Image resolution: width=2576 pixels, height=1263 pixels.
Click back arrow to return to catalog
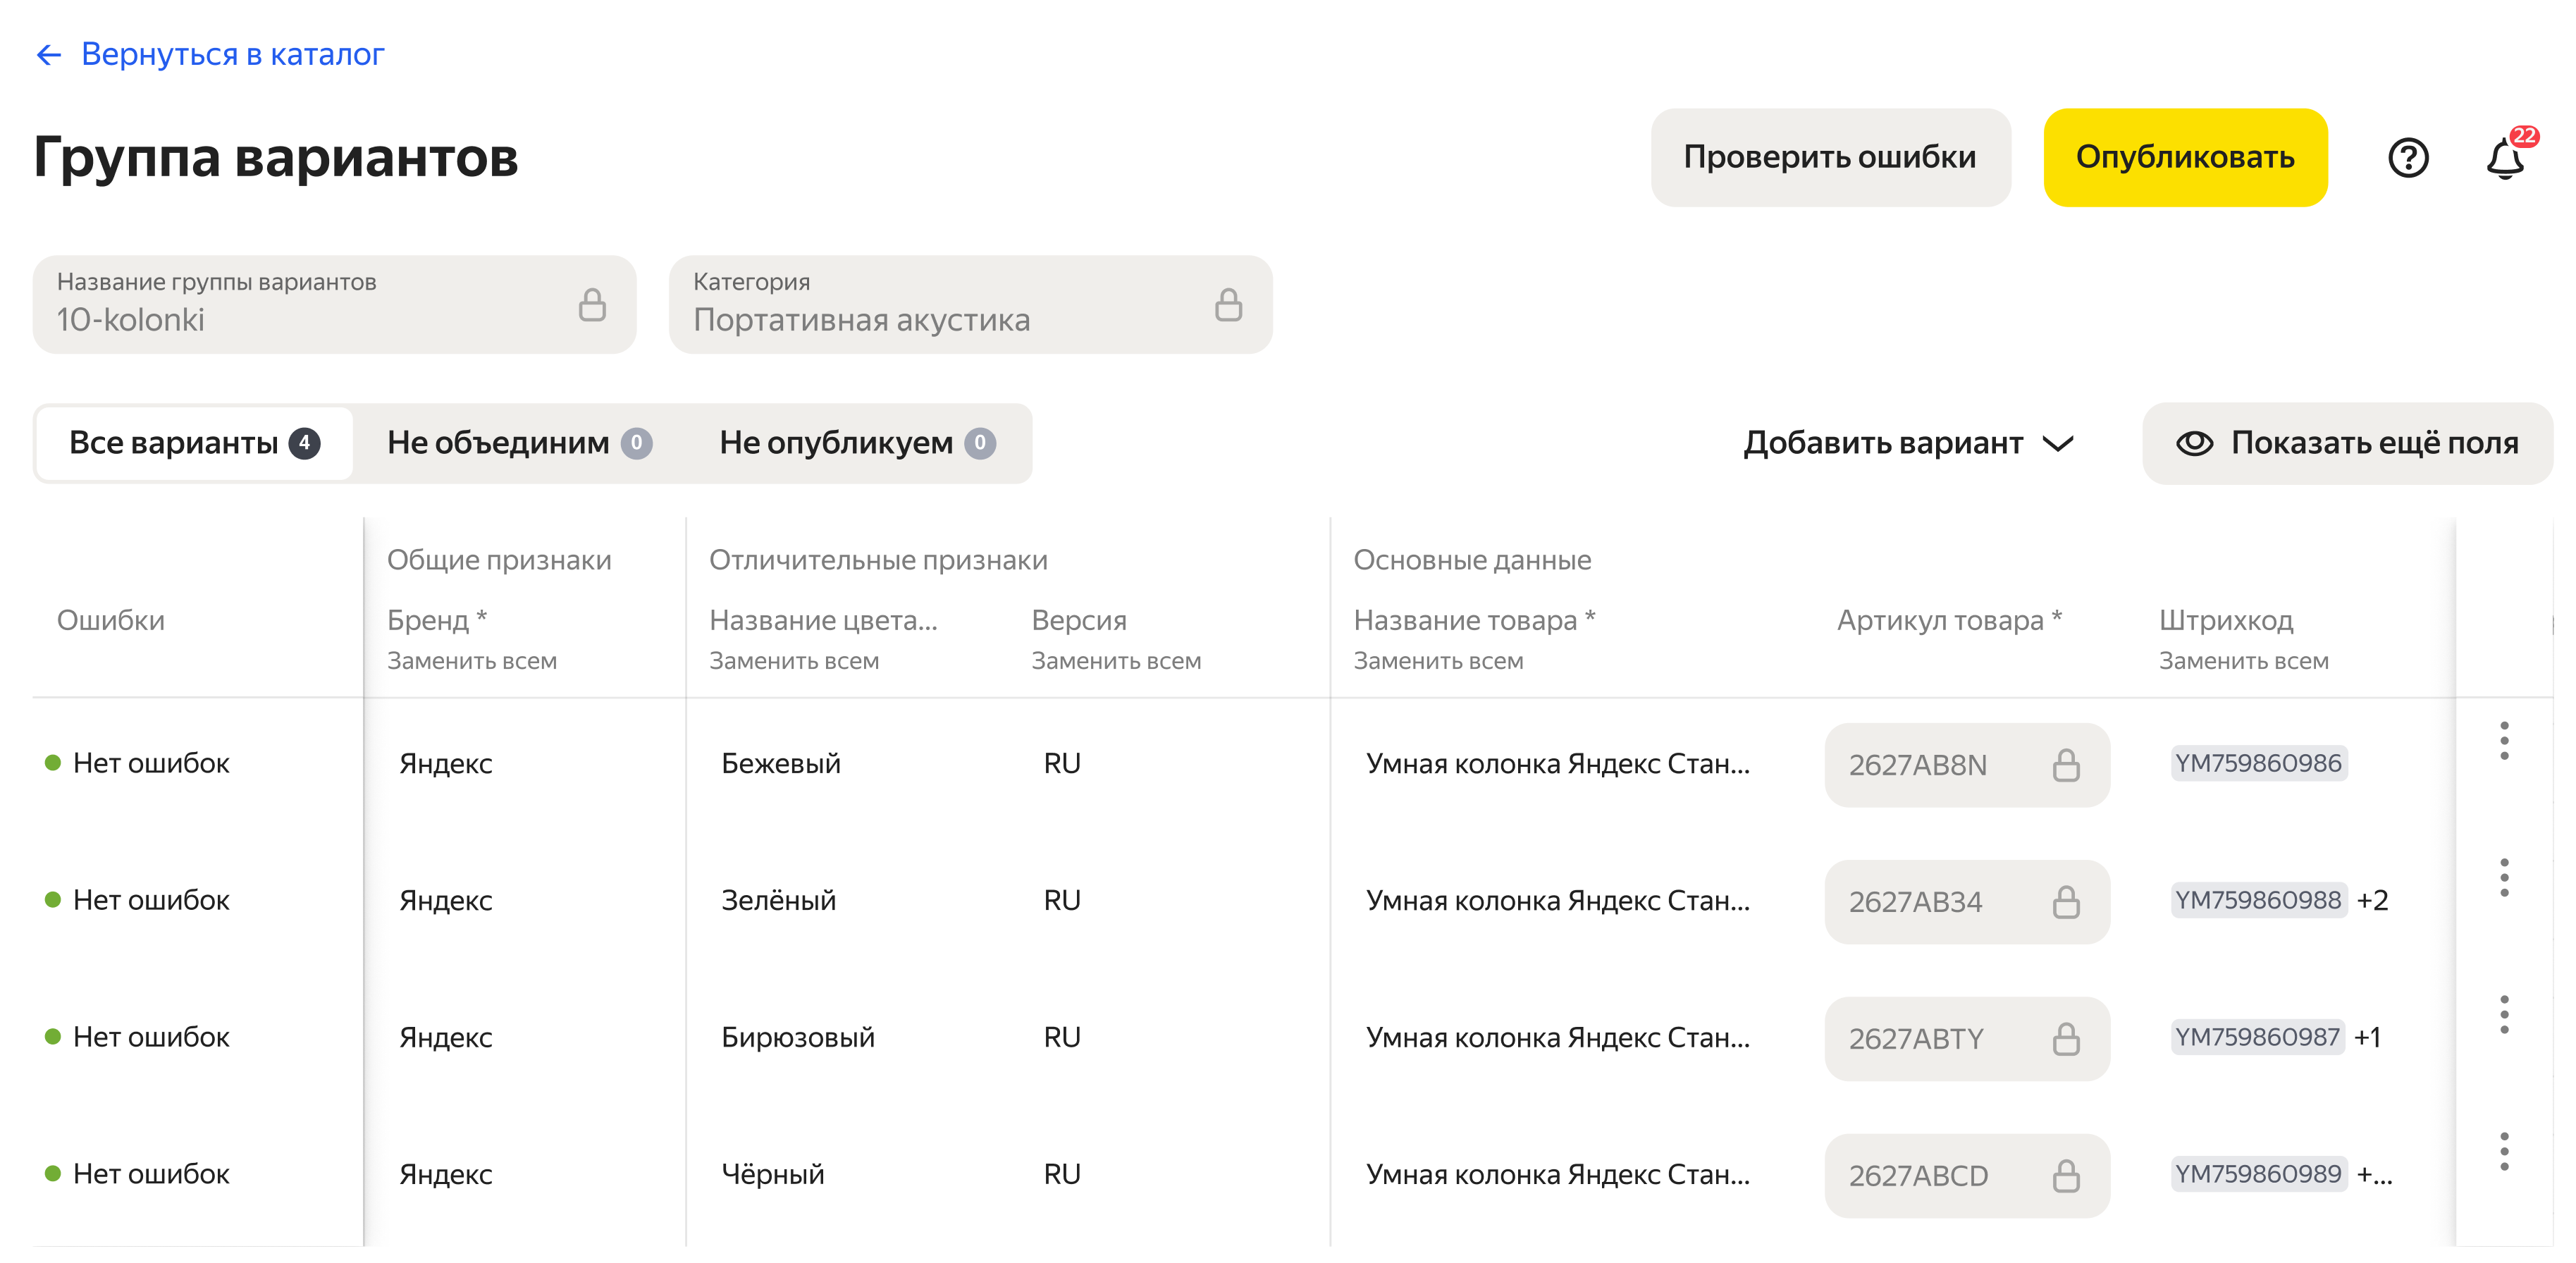(48, 54)
